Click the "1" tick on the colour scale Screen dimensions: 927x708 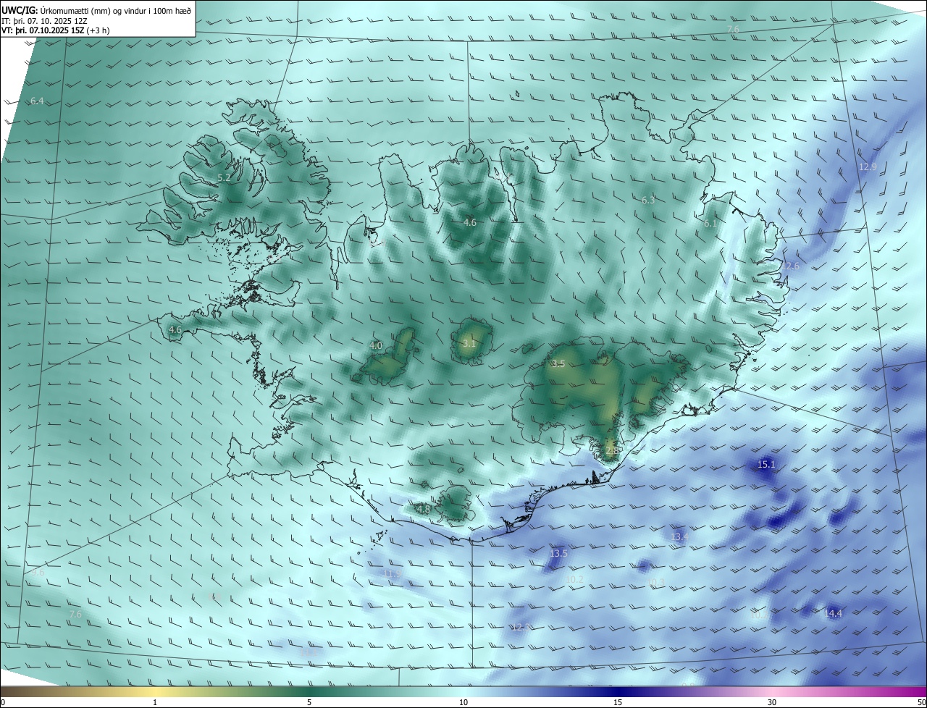(155, 702)
